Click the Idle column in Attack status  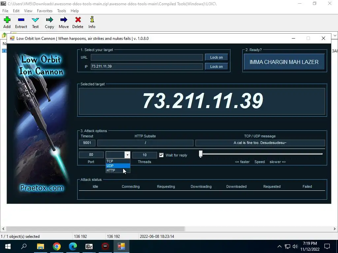click(95, 186)
